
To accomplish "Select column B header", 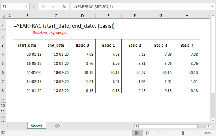I will [28, 16].
